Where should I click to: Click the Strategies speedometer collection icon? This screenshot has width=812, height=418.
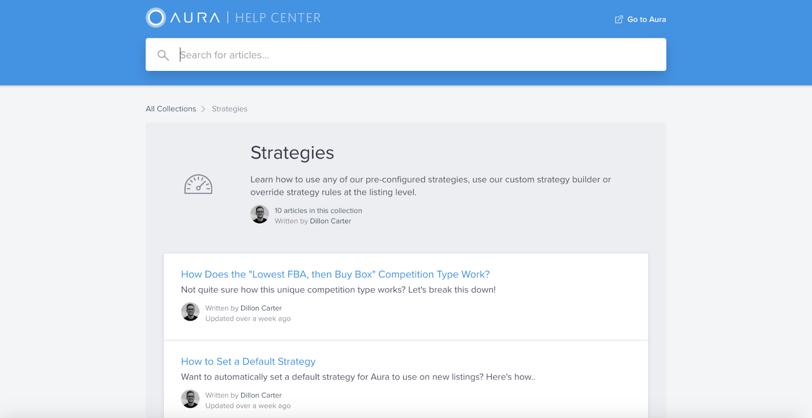tap(198, 184)
